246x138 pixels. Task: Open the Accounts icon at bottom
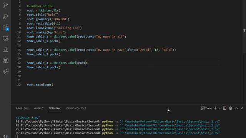(x=5, y=136)
